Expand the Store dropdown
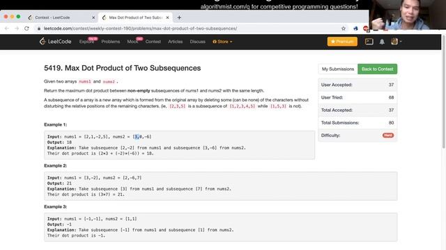 (x=222, y=42)
